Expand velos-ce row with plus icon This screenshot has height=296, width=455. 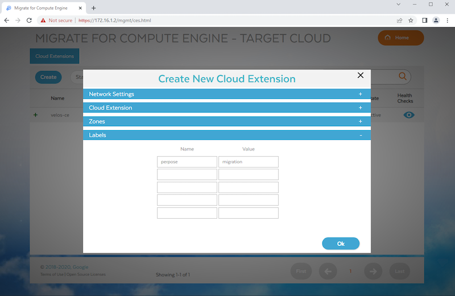pos(35,115)
